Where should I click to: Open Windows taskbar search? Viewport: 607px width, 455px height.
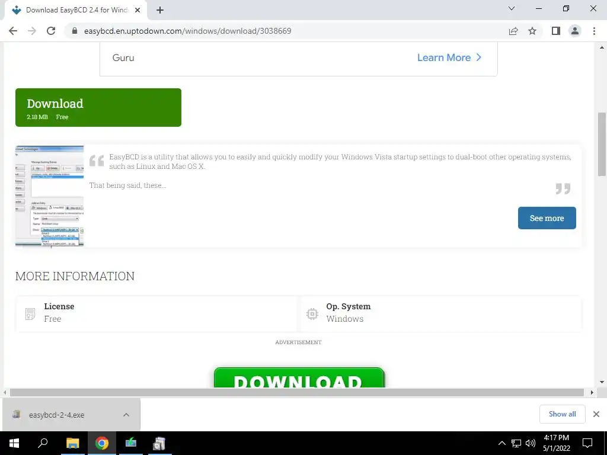(x=43, y=443)
